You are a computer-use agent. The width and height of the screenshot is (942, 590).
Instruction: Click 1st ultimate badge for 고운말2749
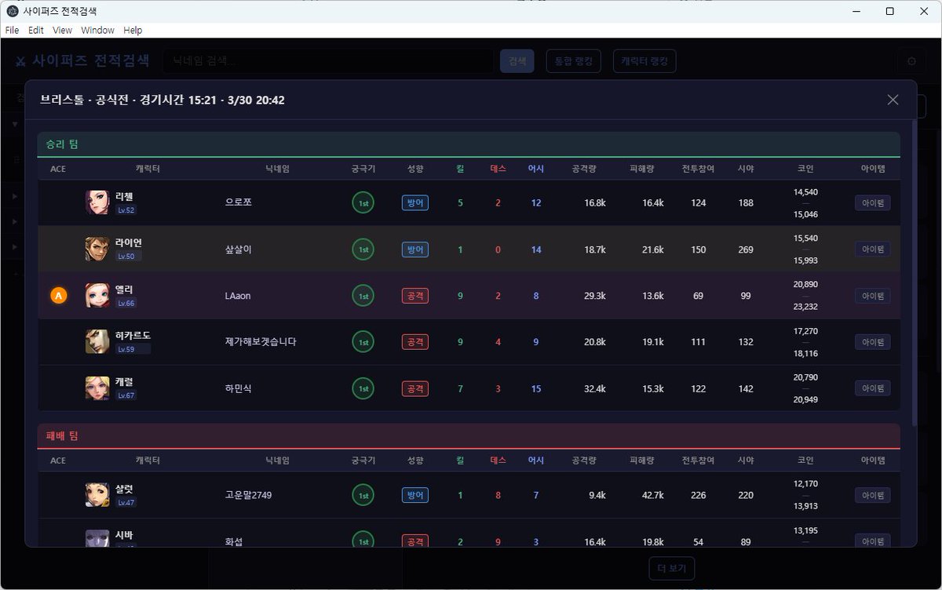363,495
